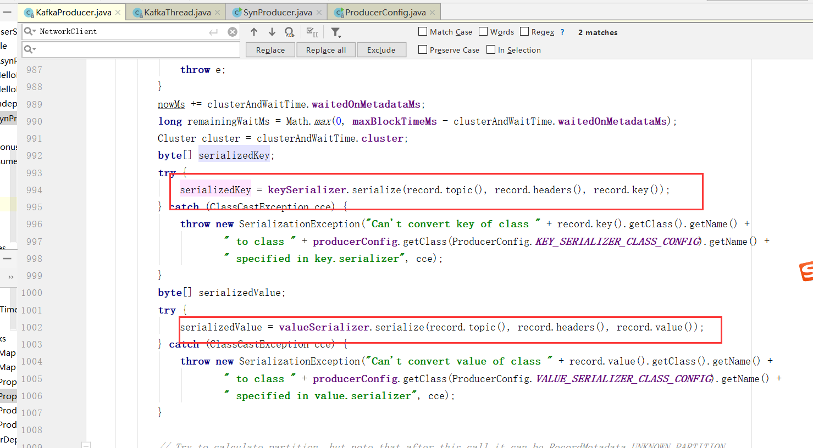Image resolution: width=813 pixels, height=448 pixels.
Task: Click the Exclude button
Action: [x=381, y=50]
